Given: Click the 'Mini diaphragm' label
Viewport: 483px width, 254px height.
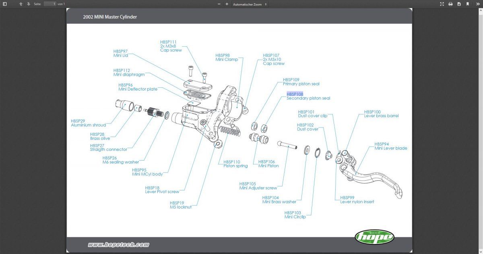Looking at the screenshot, I should point(129,74).
